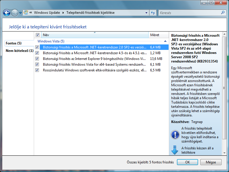Image resolution: width=229 pixels, height=172 pixels.
Task: Click the details pane scrollbar thumb
Action: (x=224, y=88)
